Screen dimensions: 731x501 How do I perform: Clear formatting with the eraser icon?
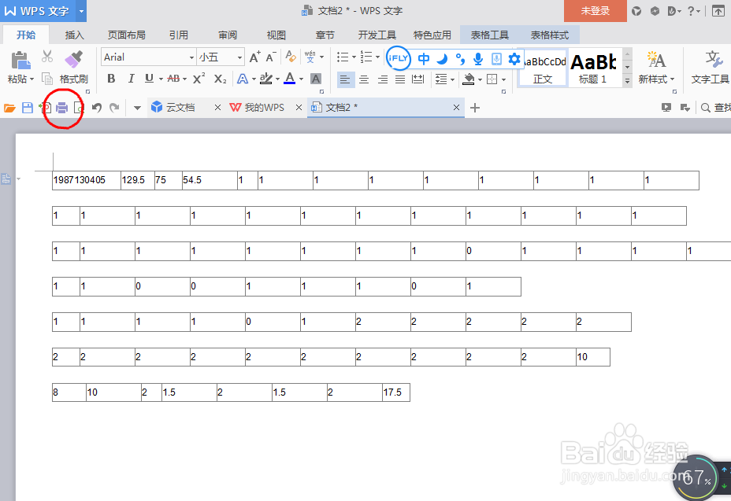[x=291, y=57]
